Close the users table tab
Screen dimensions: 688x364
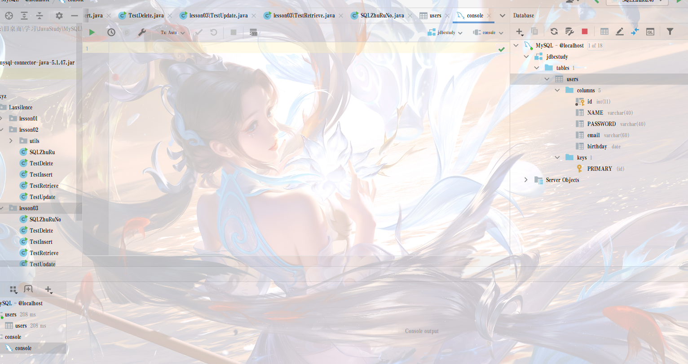pos(447,16)
